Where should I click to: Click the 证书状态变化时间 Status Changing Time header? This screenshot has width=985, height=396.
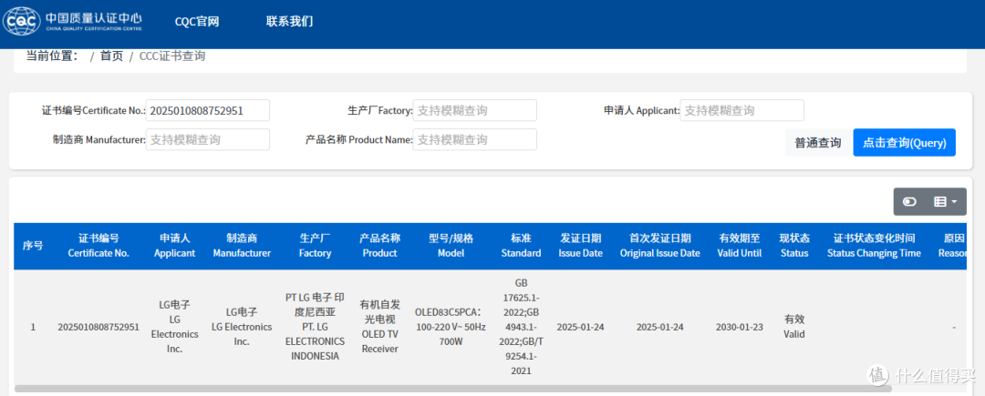(874, 246)
